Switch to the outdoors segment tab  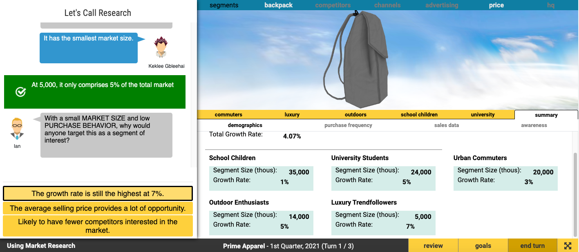tap(355, 115)
